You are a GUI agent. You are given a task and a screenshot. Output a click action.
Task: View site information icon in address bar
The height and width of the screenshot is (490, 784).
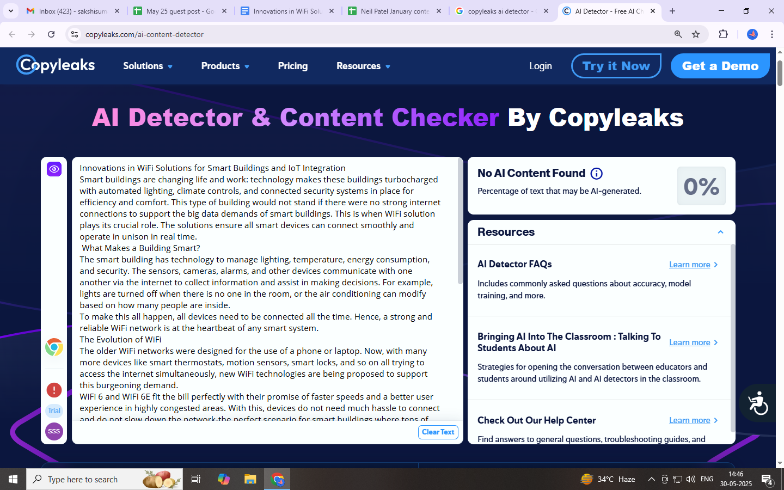point(75,34)
